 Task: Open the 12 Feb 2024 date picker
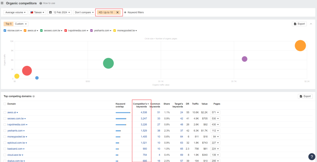[x=60, y=12]
